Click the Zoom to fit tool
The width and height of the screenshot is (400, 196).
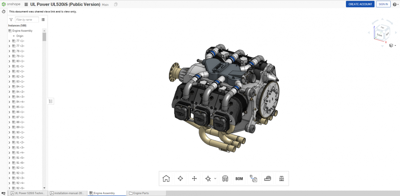click(208, 178)
